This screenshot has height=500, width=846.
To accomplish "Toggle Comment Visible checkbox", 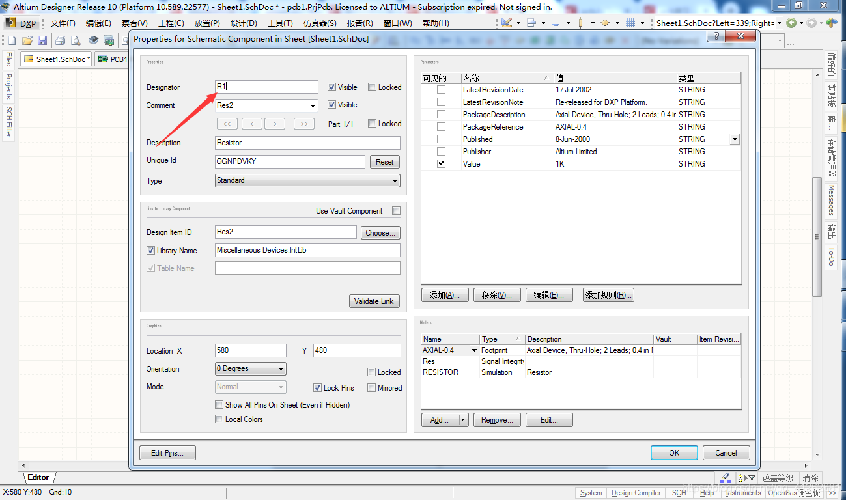I will [x=331, y=105].
